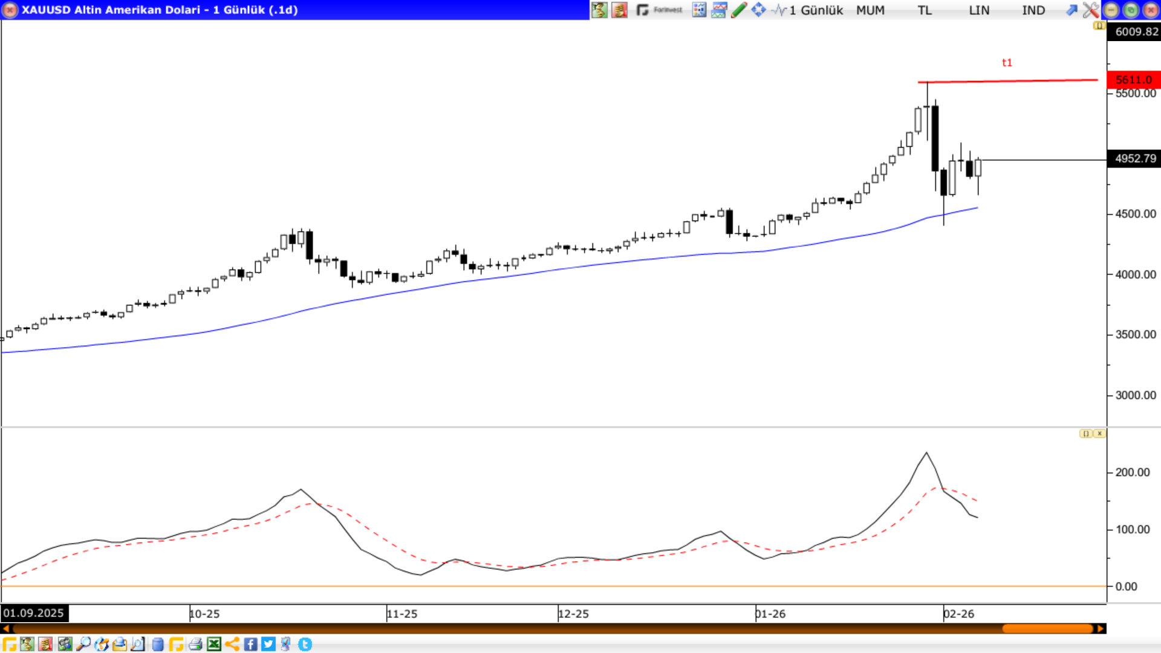
Task: Click the right arrow of time scrollbar
Action: point(1101,629)
